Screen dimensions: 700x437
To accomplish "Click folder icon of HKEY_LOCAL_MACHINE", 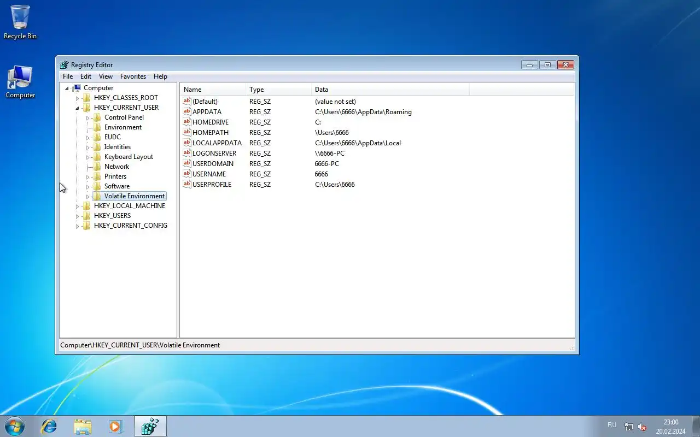I will point(86,206).
